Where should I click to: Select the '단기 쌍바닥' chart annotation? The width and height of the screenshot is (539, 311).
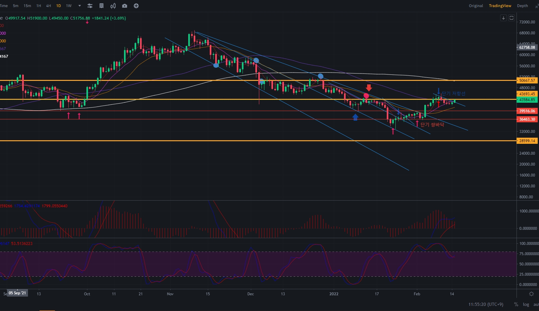[432, 125]
